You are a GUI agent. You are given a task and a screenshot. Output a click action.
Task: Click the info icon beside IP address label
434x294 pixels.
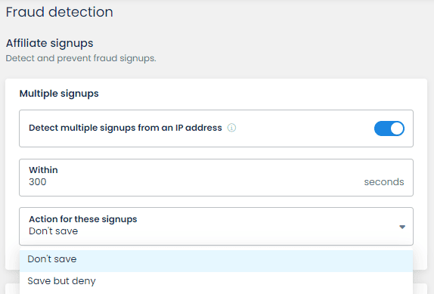click(231, 128)
